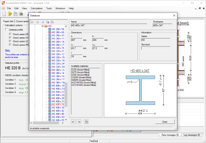Screen dimensions: 206x143
Task: Click the r field showing 15
Action: (x=77, y=56)
